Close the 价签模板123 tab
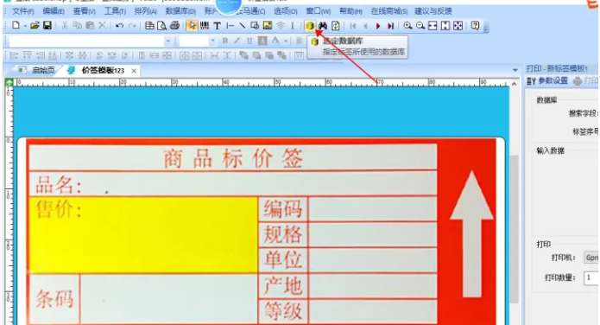Viewport: 600px width, 325px height. pos(134,71)
